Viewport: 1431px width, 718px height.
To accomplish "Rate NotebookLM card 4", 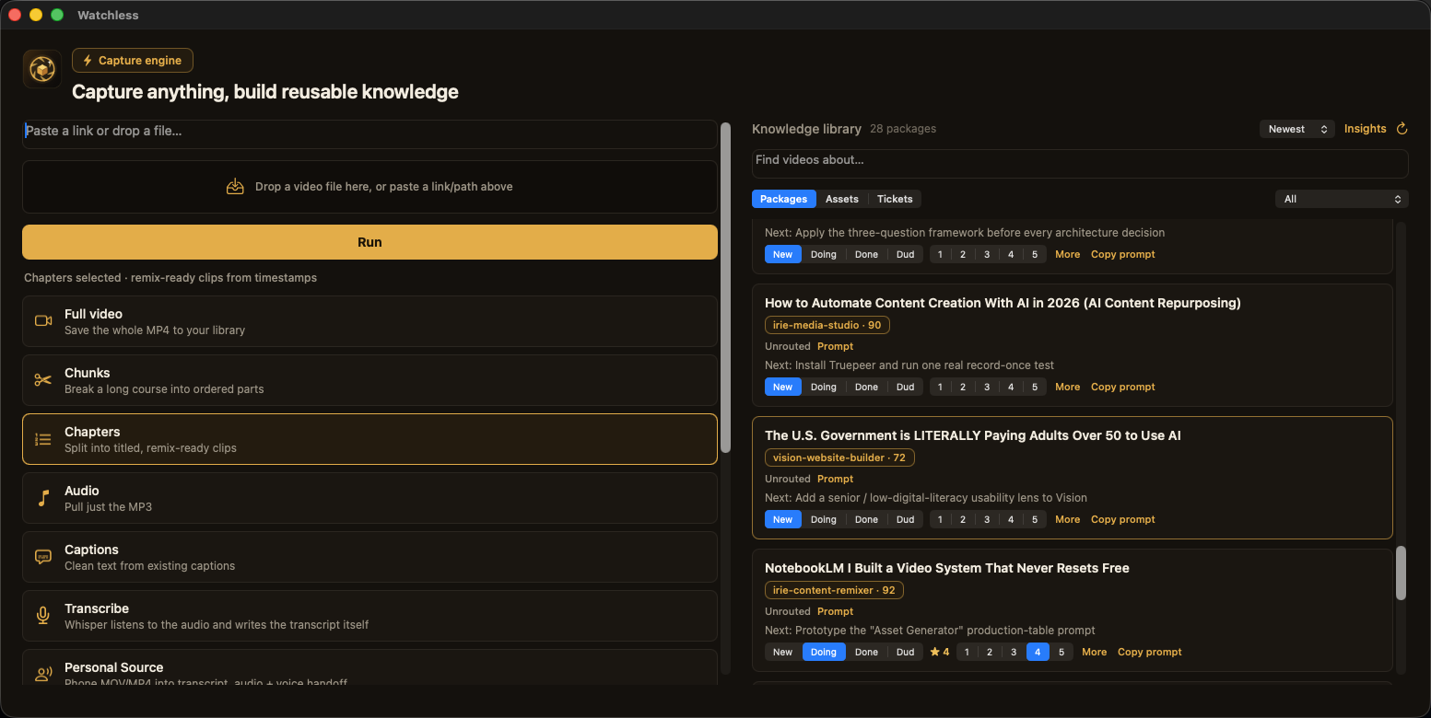I will click(x=1038, y=652).
